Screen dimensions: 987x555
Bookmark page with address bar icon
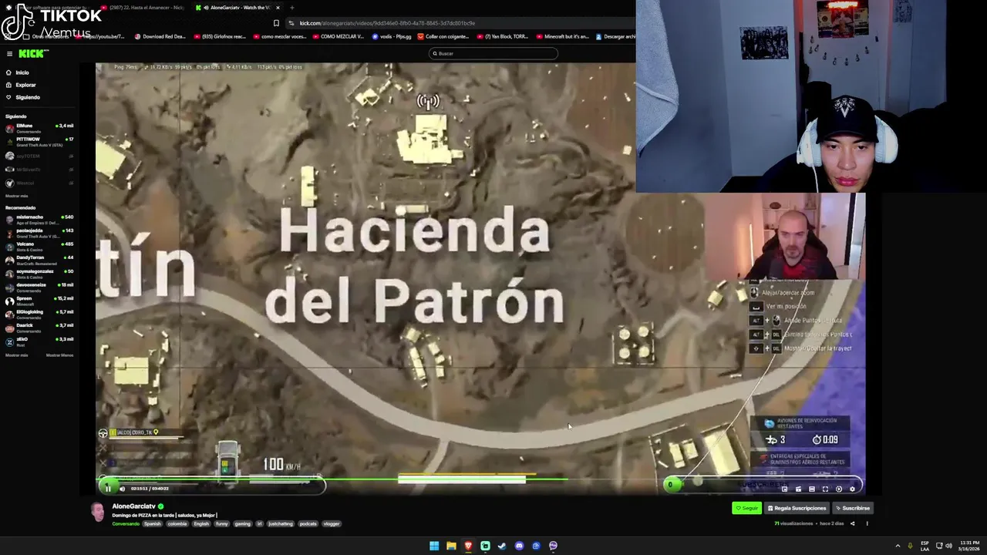pos(276,23)
